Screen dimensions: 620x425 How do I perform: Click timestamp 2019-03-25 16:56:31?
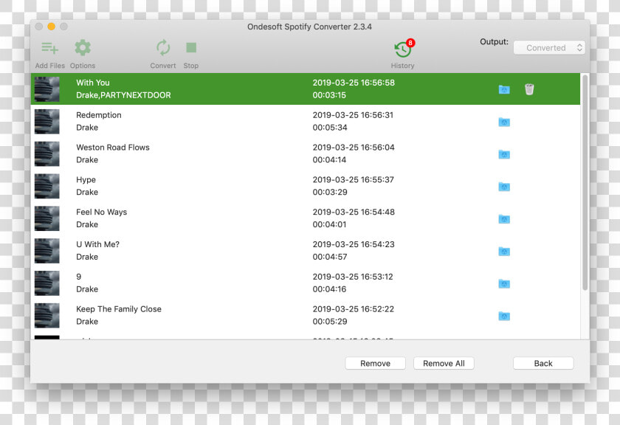click(353, 115)
